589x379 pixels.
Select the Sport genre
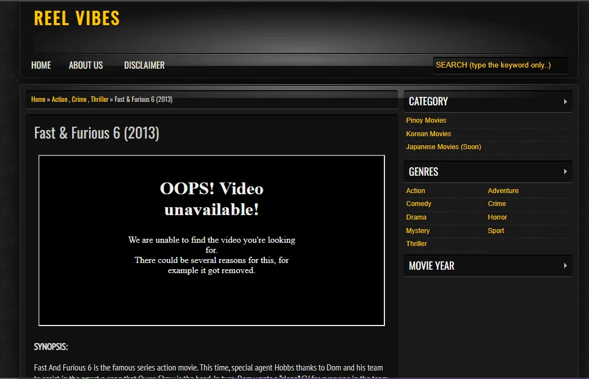click(x=495, y=231)
